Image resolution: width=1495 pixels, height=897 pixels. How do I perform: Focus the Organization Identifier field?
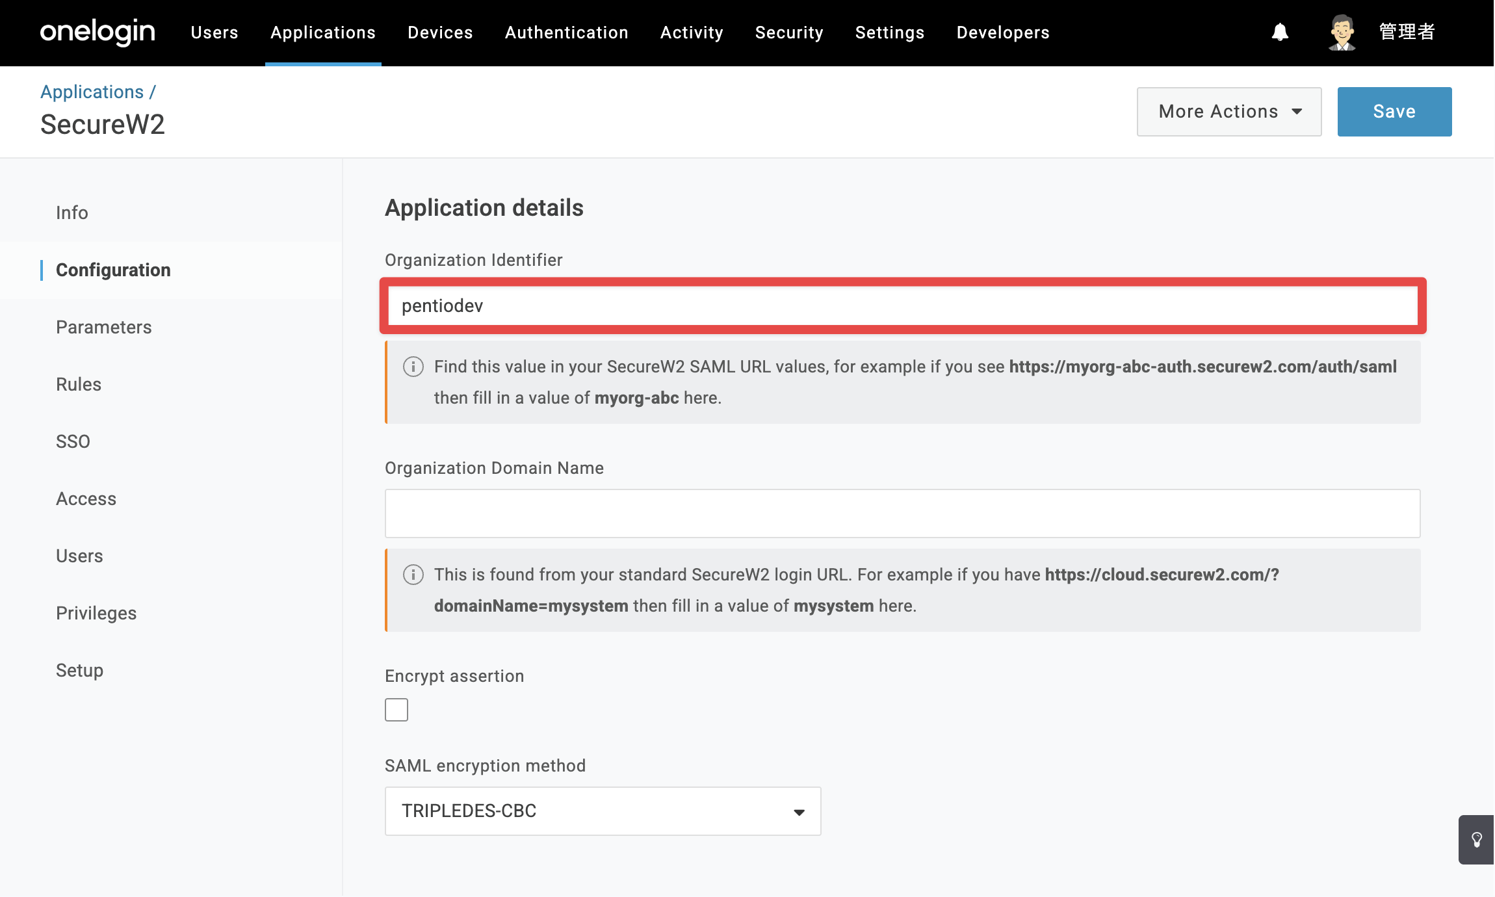point(903,305)
